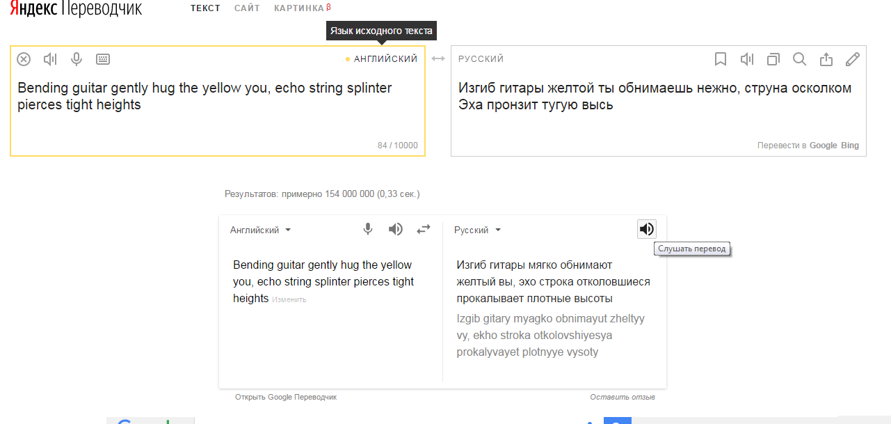Play the Russian translation audio in Yandex
Image resolution: width=891 pixels, height=424 pixels.
pyautogui.click(x=747, y=59)
